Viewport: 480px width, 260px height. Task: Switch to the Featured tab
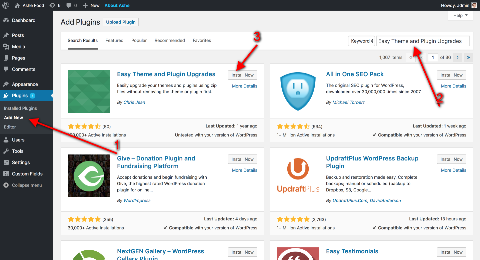click(114, 40)
